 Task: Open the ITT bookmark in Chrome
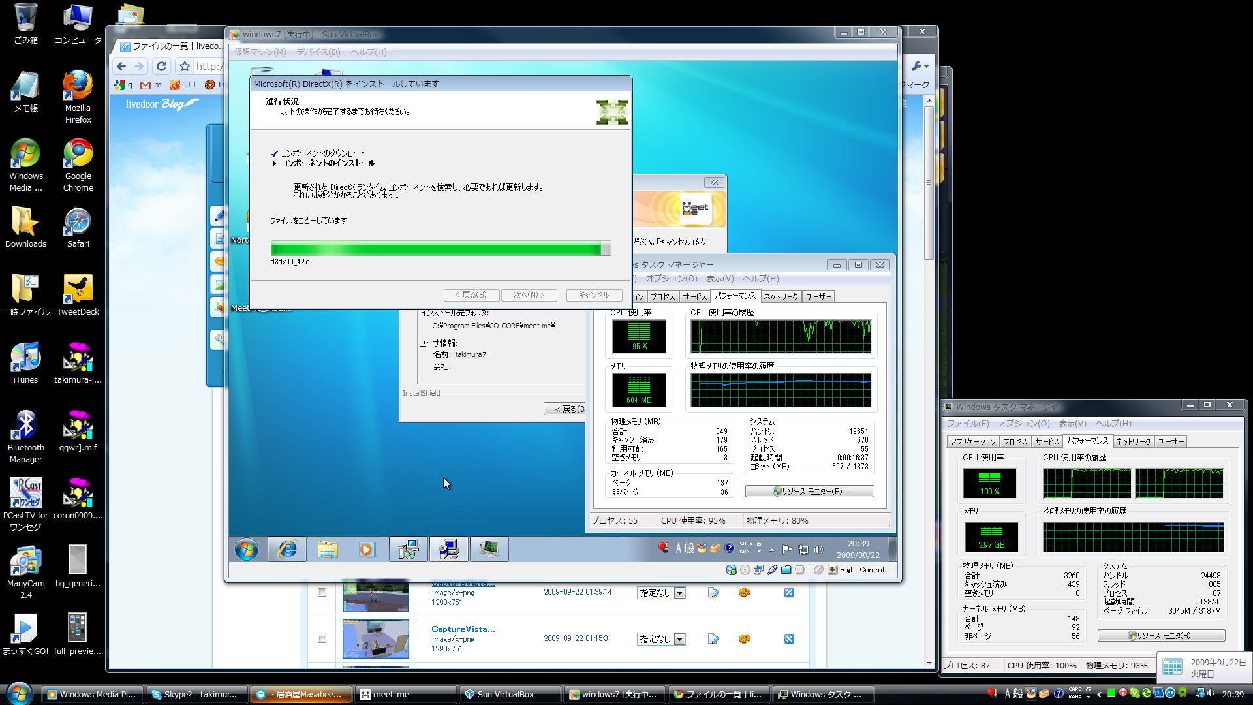tap(183, 85)
